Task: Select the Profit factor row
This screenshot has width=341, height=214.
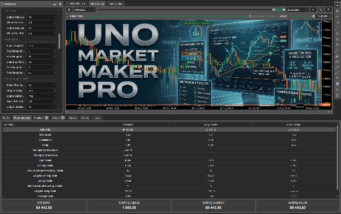Action: point(169,135)
